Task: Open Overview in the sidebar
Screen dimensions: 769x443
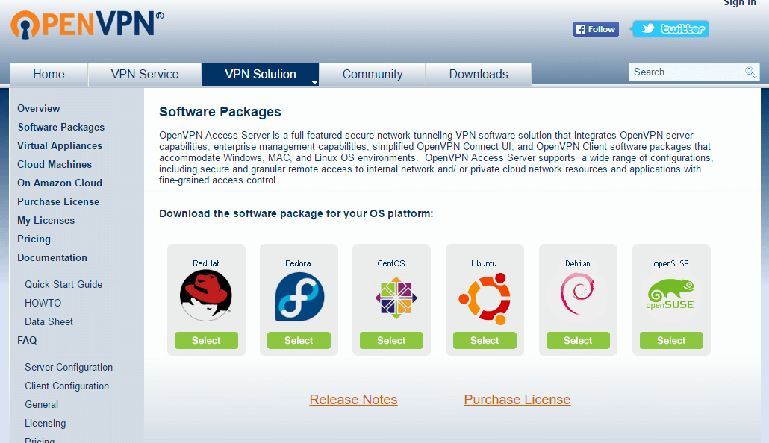Action: point(39,108)
